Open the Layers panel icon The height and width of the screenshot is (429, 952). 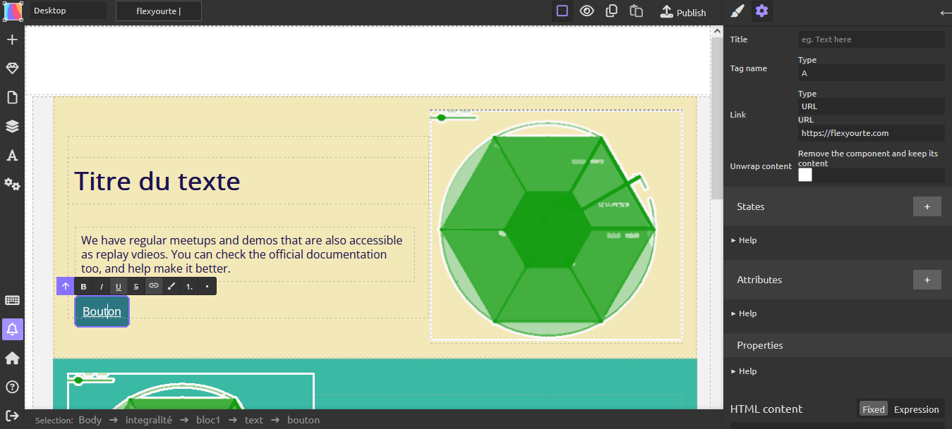pos(12,126)
